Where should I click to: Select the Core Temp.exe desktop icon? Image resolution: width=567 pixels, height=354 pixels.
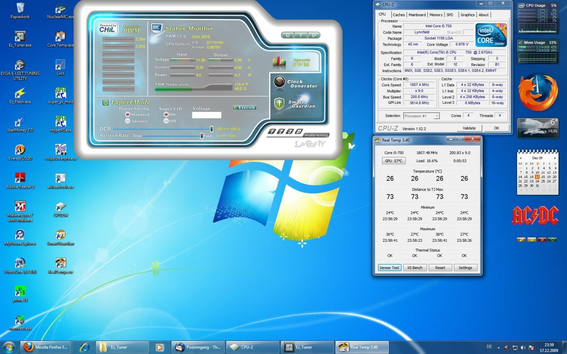60,39
